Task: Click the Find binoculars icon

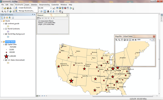Action: pos(48,11)
